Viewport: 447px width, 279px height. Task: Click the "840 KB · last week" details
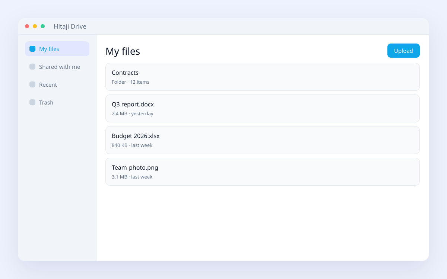pyautogui.click(x=132, y=145)
